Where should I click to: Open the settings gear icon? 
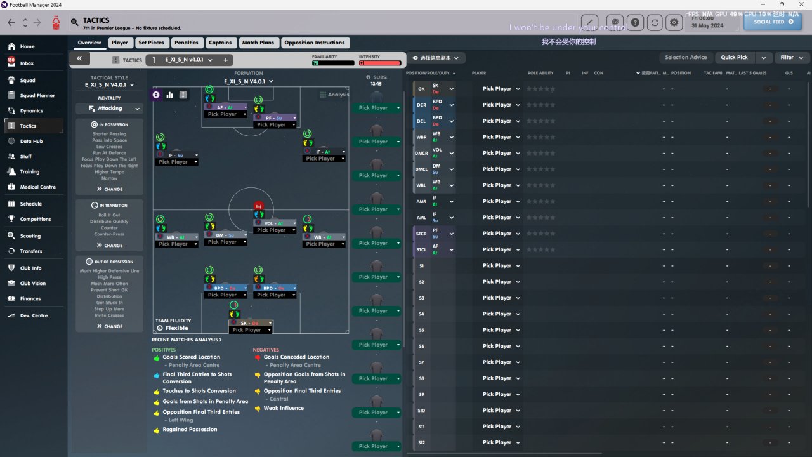coord(674,22)
